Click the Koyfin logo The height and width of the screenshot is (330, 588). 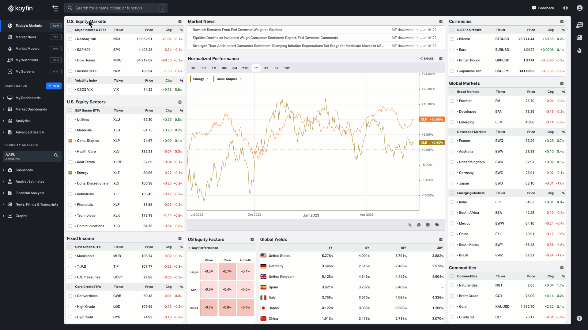pyautogui.click(x=20, y=8)
